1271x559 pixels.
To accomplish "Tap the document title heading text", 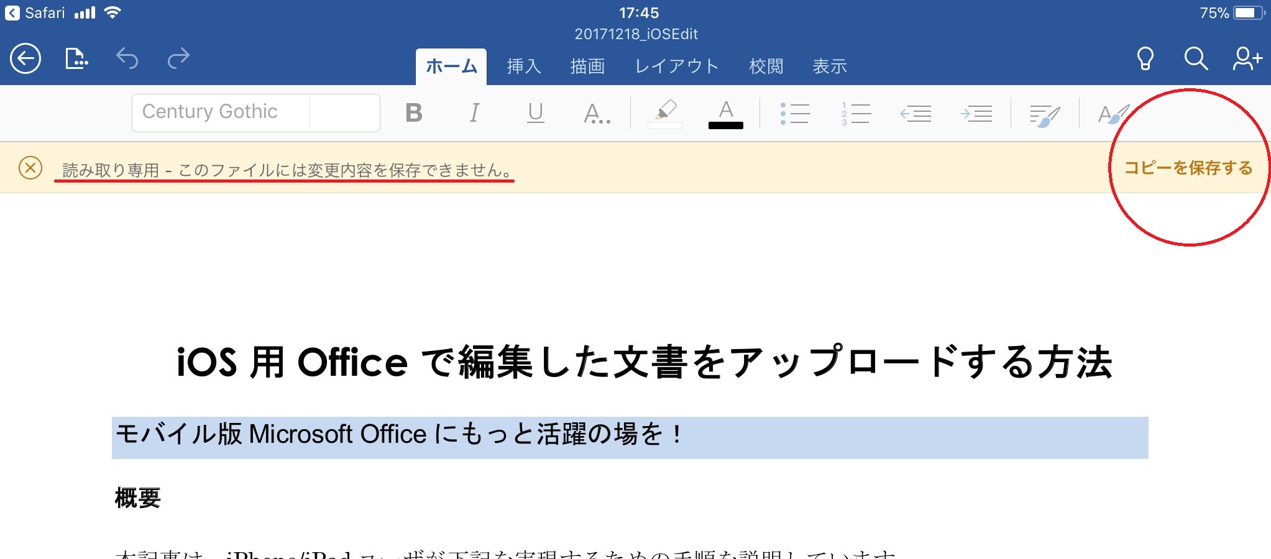I will coord(644,362).
